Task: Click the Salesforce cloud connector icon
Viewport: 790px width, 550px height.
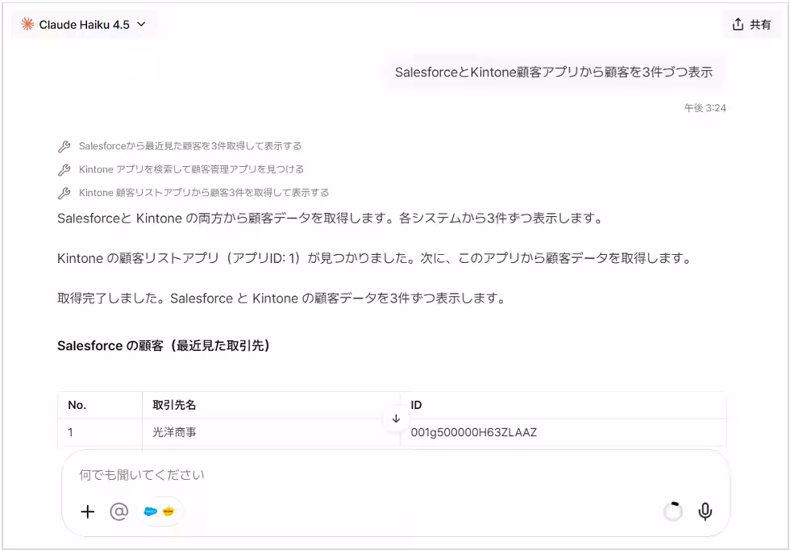Action: coord(151,511)
